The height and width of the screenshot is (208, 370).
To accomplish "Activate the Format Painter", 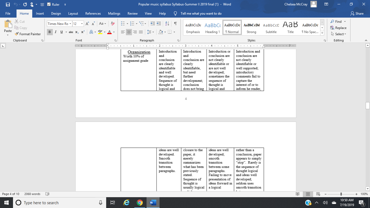I will tap(28, 34).
